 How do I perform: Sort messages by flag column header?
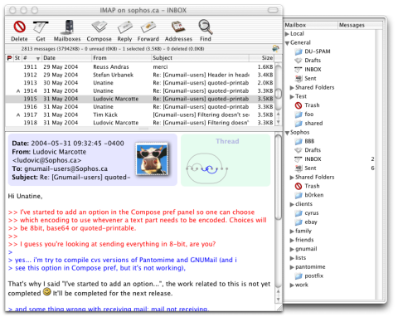pyautogui.click(x=9, y=58)
